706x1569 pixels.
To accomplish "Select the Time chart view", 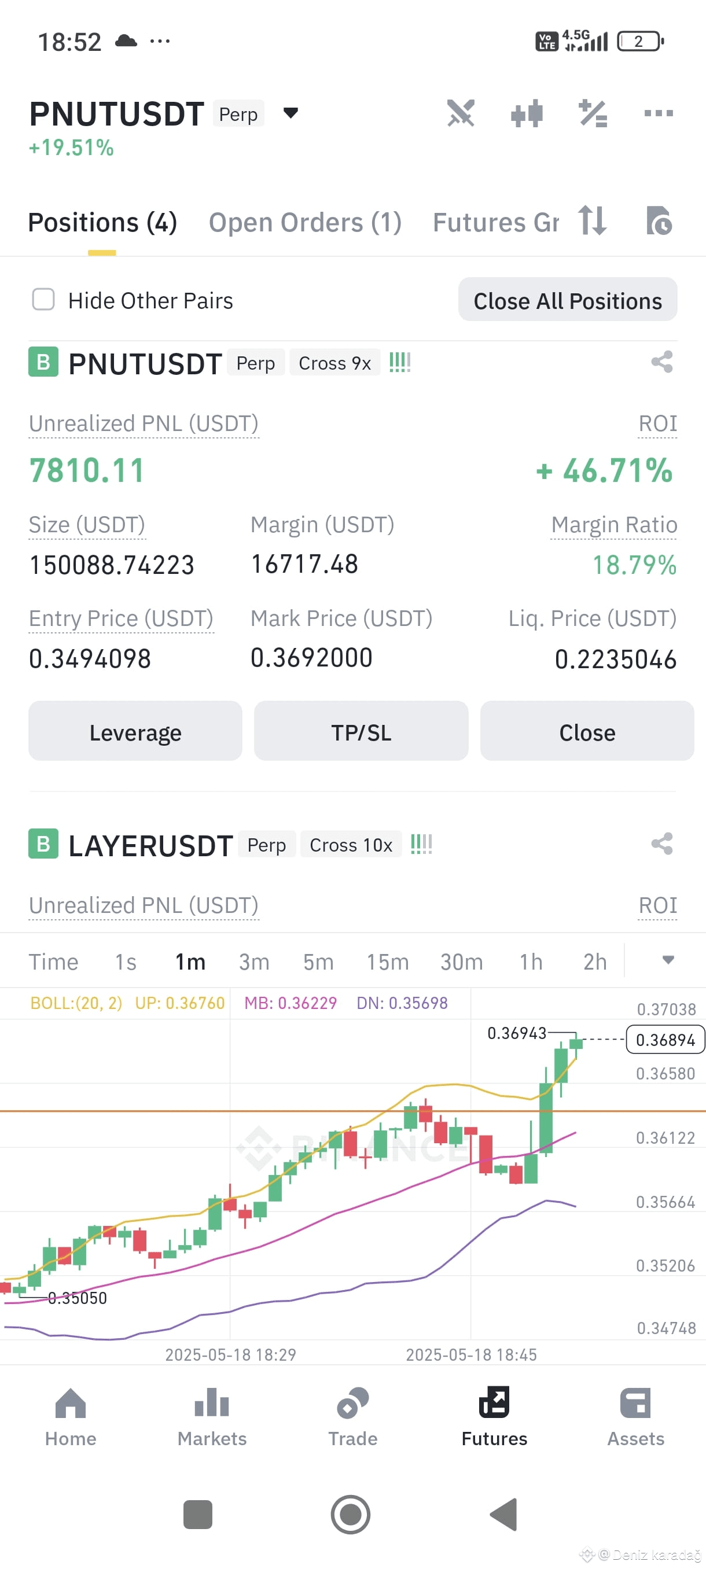I will click(x=54, y=962).
